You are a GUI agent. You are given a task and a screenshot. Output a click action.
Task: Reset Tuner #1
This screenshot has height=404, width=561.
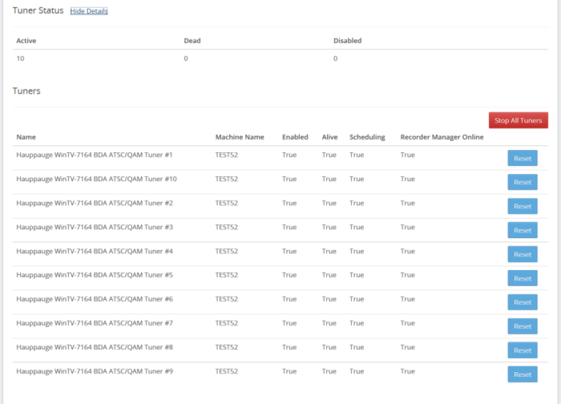tap(523, 158)
